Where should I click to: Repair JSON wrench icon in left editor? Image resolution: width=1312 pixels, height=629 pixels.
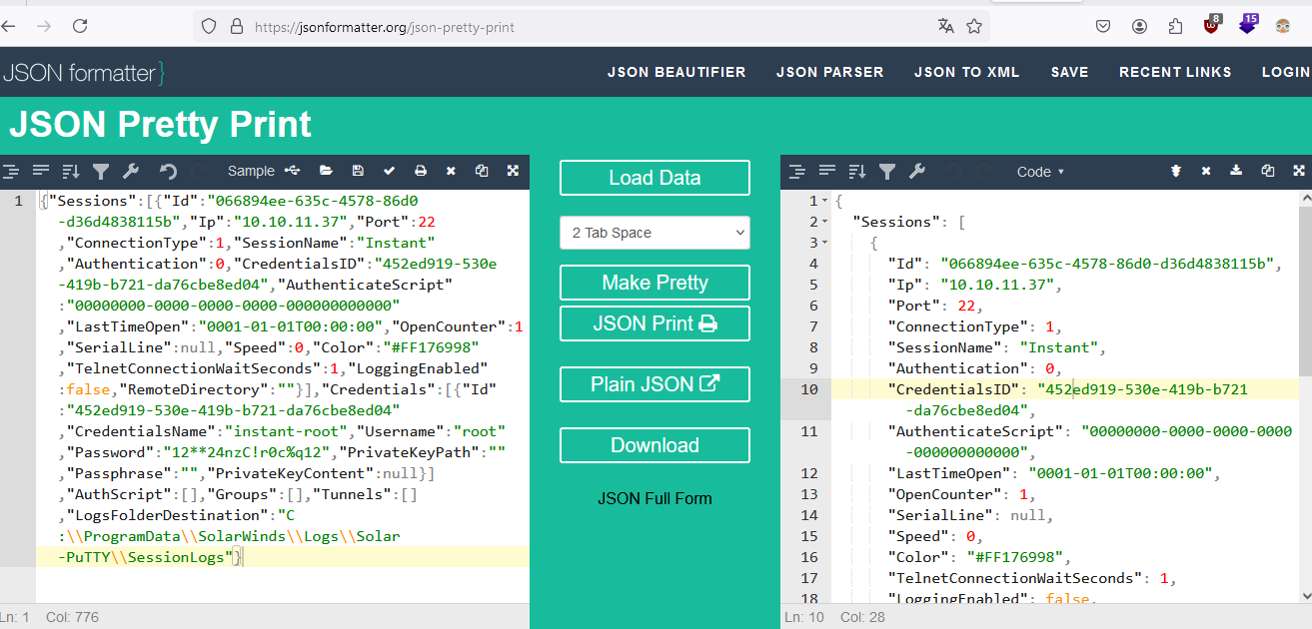pos(130,171)
